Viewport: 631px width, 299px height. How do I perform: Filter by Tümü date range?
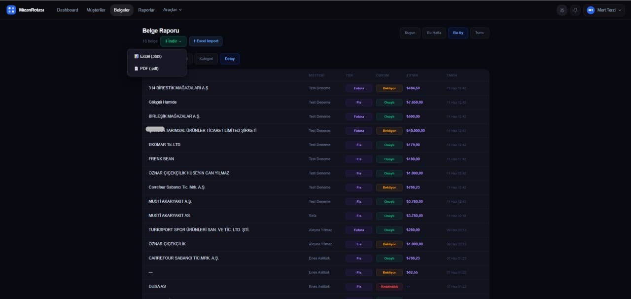coord(480,33)
